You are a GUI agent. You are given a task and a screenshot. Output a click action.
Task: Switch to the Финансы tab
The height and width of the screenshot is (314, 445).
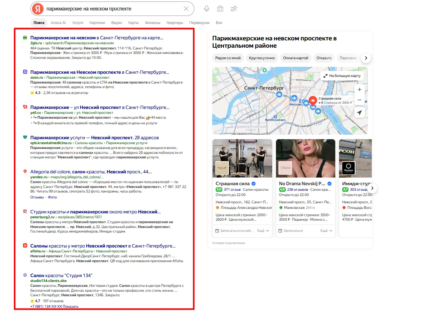tap(153, 23)
